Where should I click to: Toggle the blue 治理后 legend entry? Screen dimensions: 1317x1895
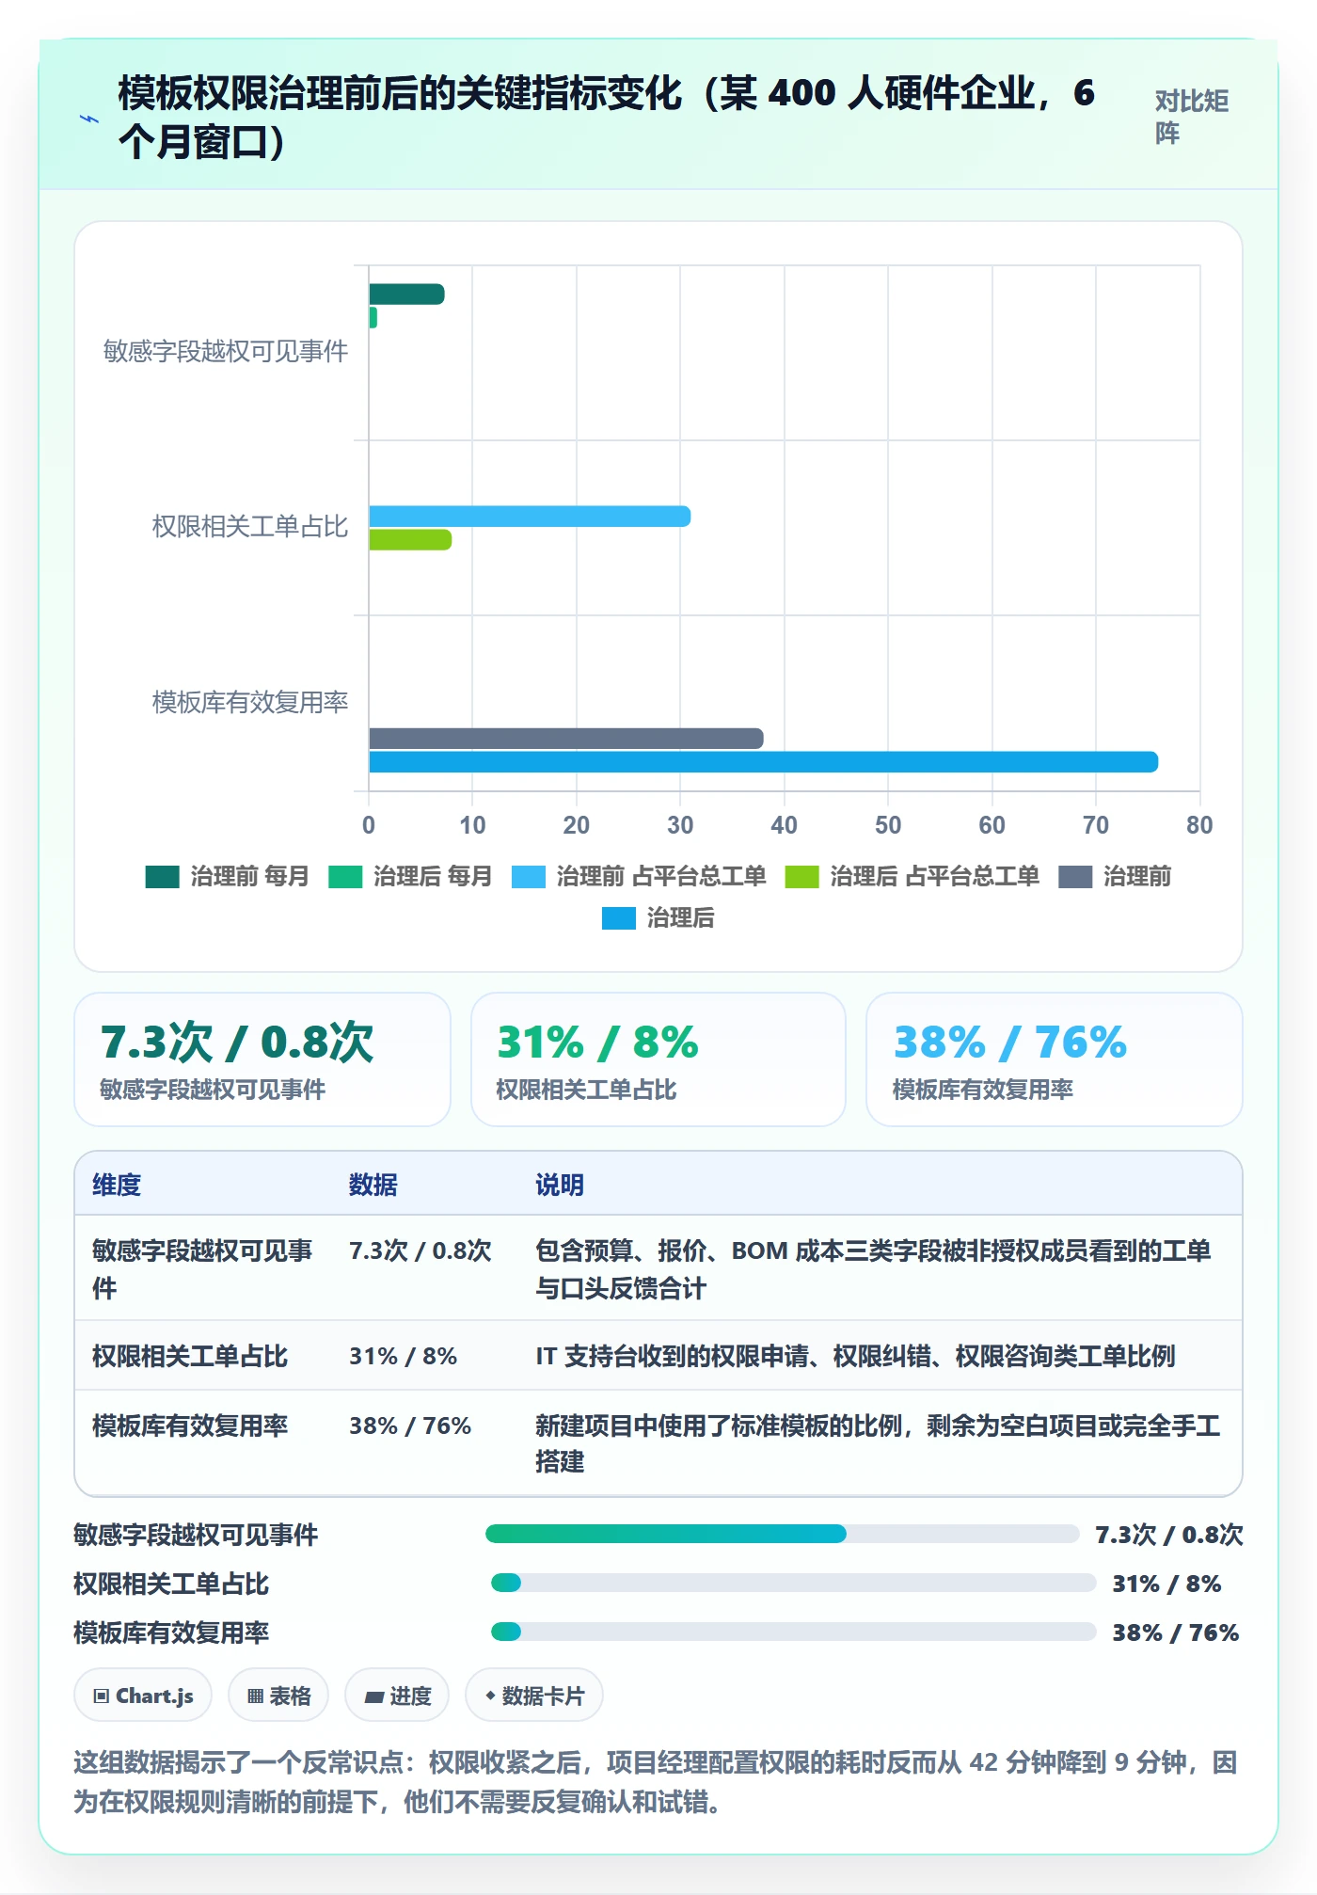(658, 918)
